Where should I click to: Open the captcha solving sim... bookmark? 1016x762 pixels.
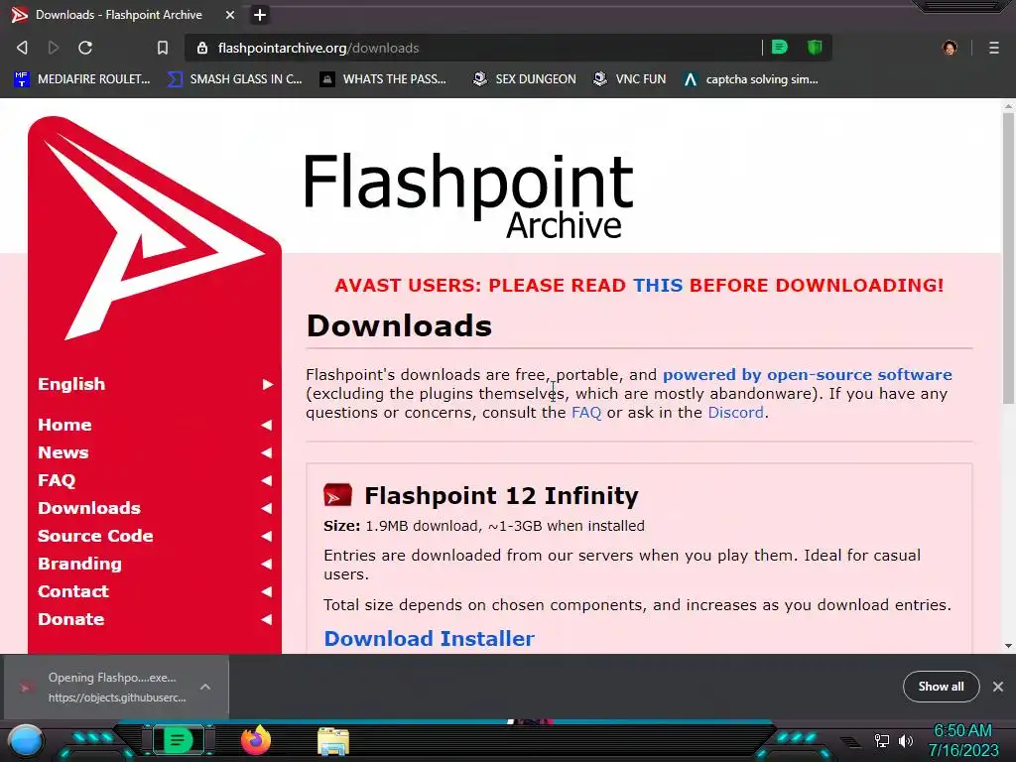750,79
